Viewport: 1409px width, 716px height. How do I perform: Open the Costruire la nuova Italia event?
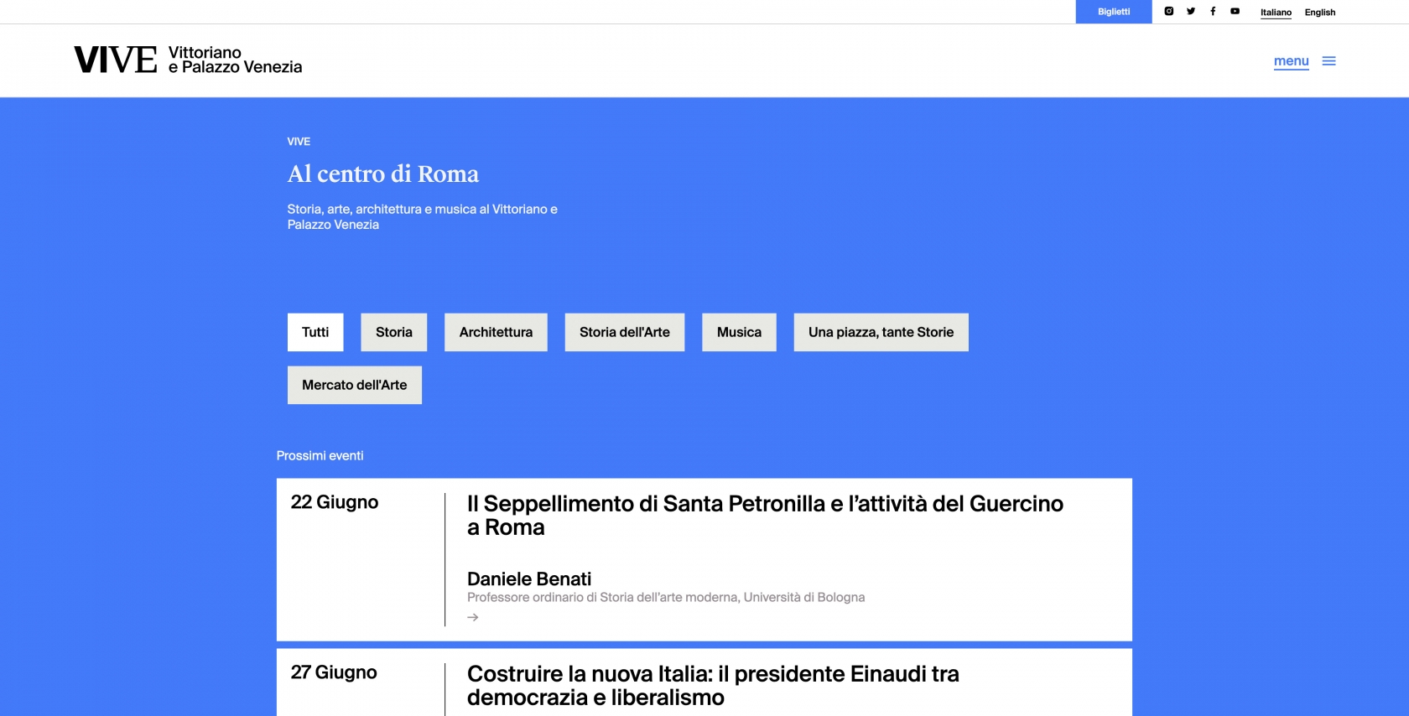tap(713, 686)
